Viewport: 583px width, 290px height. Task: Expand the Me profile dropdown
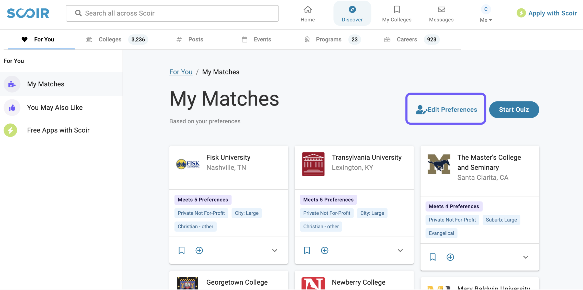(x=486, y=14)
